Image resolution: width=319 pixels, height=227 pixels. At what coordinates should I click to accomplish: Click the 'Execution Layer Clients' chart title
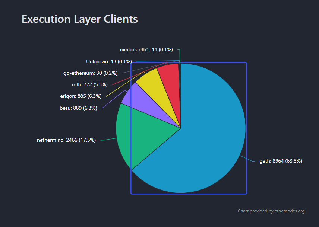point(80,19)
